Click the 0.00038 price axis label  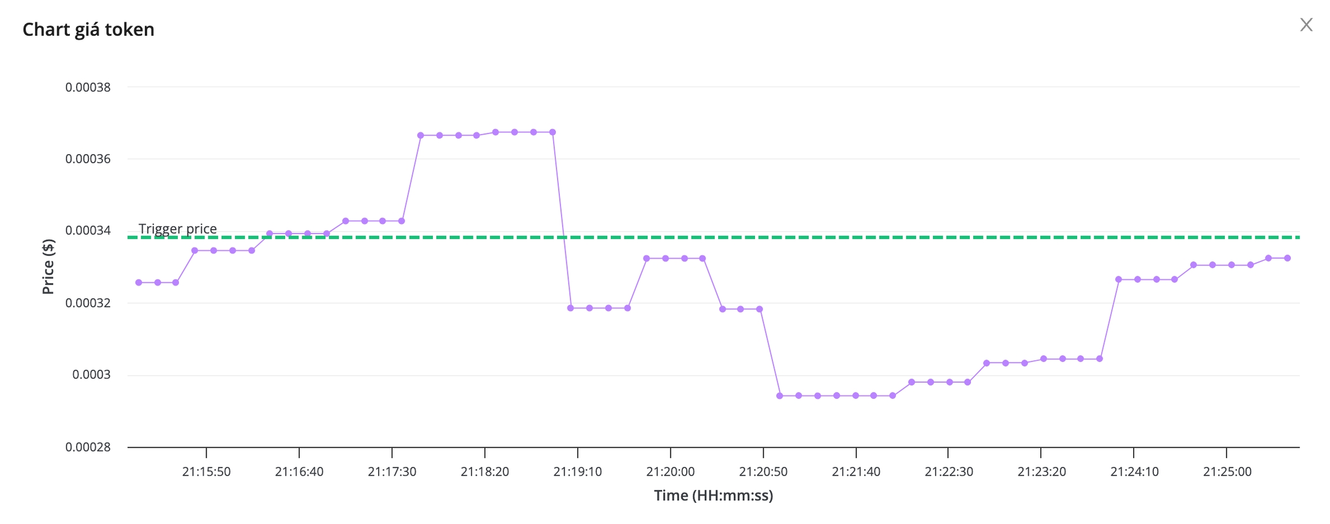pyautogui.click(x=88, y=87)
